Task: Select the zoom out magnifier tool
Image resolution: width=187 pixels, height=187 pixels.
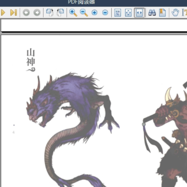Action: 84,12
